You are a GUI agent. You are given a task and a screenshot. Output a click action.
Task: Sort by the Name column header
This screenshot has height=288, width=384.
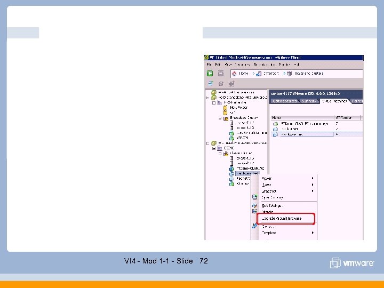pos(302,118)
